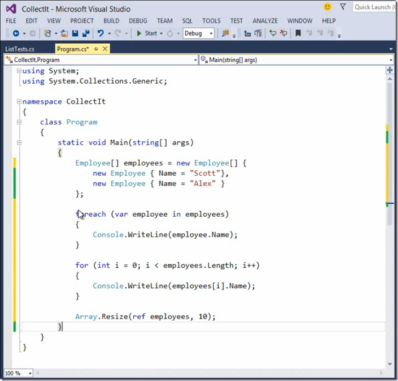Click the Navigate Backward arrow icon
The image size is (398, 381).
point(16,33)
